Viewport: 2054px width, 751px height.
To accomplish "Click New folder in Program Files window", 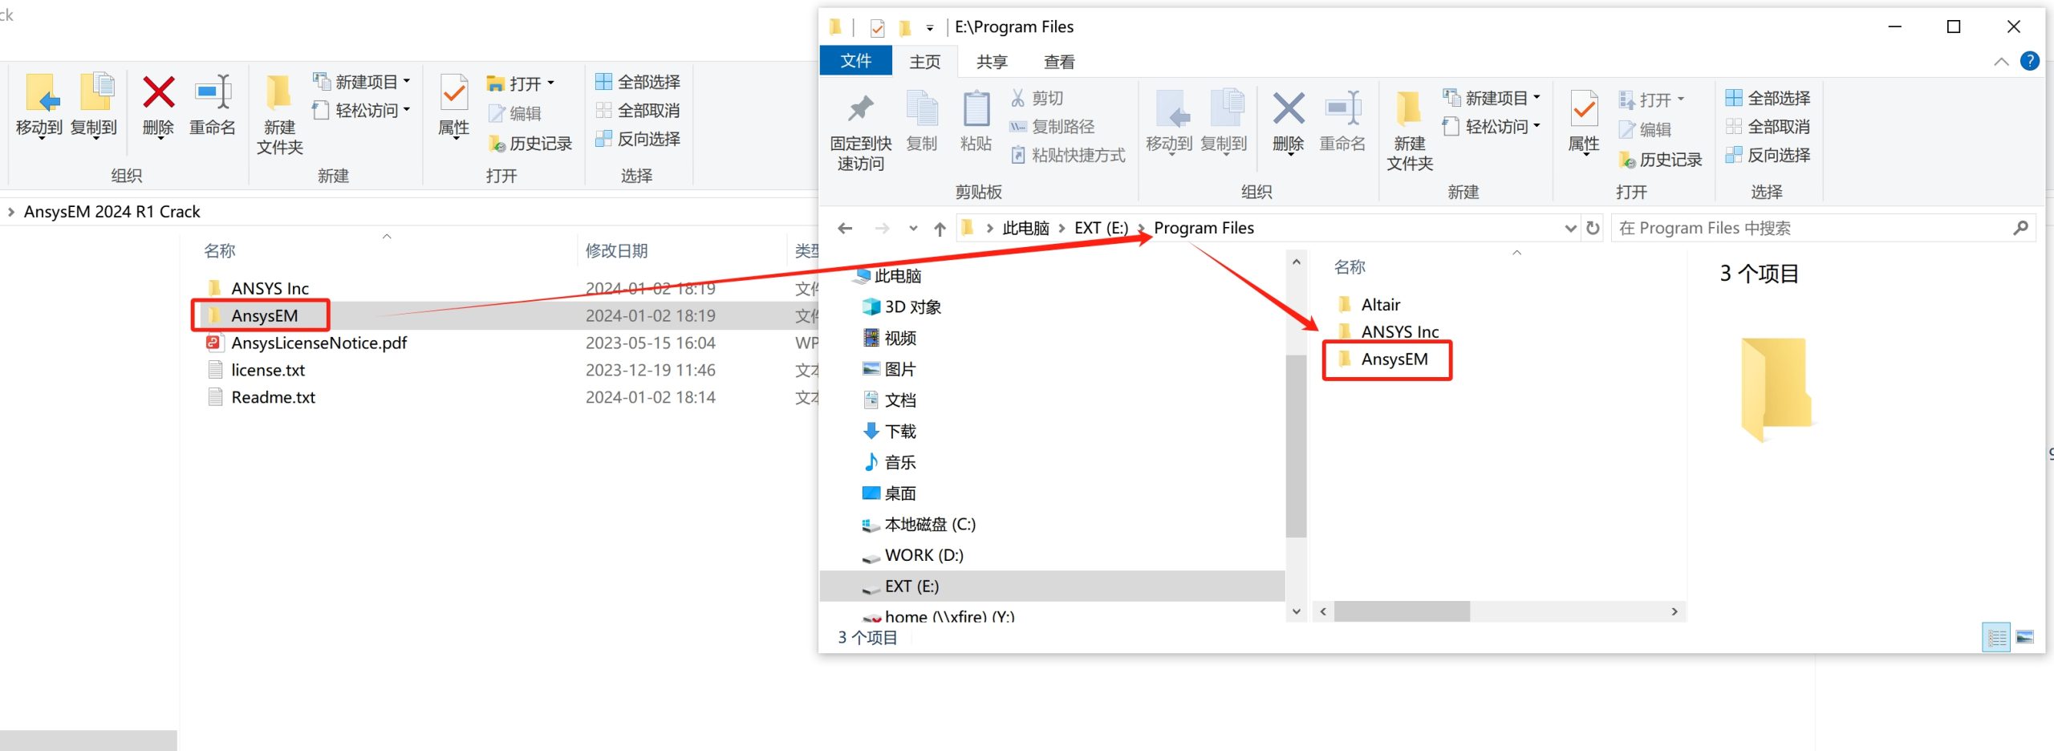I will tap(1410, 130).
